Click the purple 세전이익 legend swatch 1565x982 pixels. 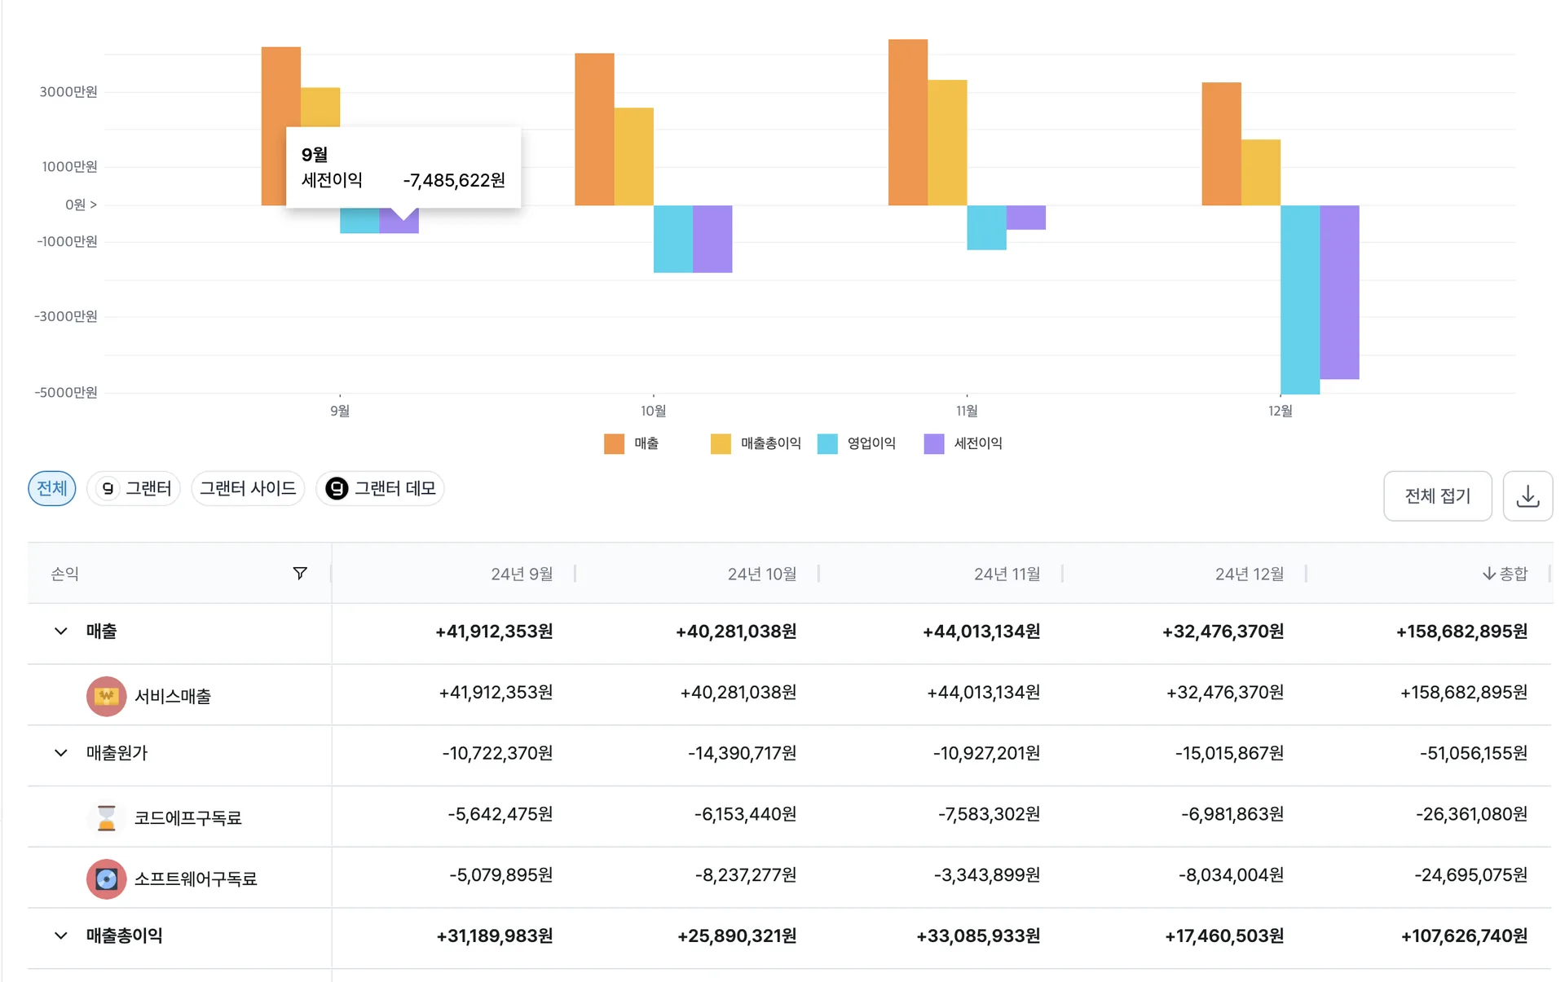click(x=934, y=443)
